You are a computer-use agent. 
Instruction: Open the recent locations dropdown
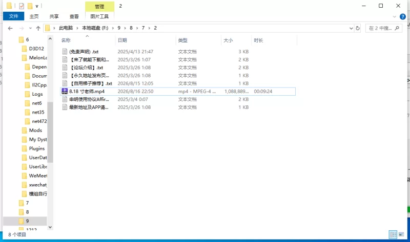pos(30,28)
